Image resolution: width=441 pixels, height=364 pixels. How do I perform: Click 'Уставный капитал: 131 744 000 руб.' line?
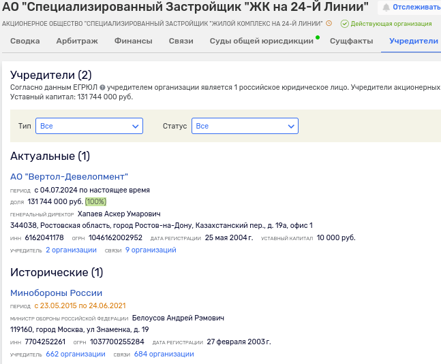pyautogui.click(x=72, y=97)
